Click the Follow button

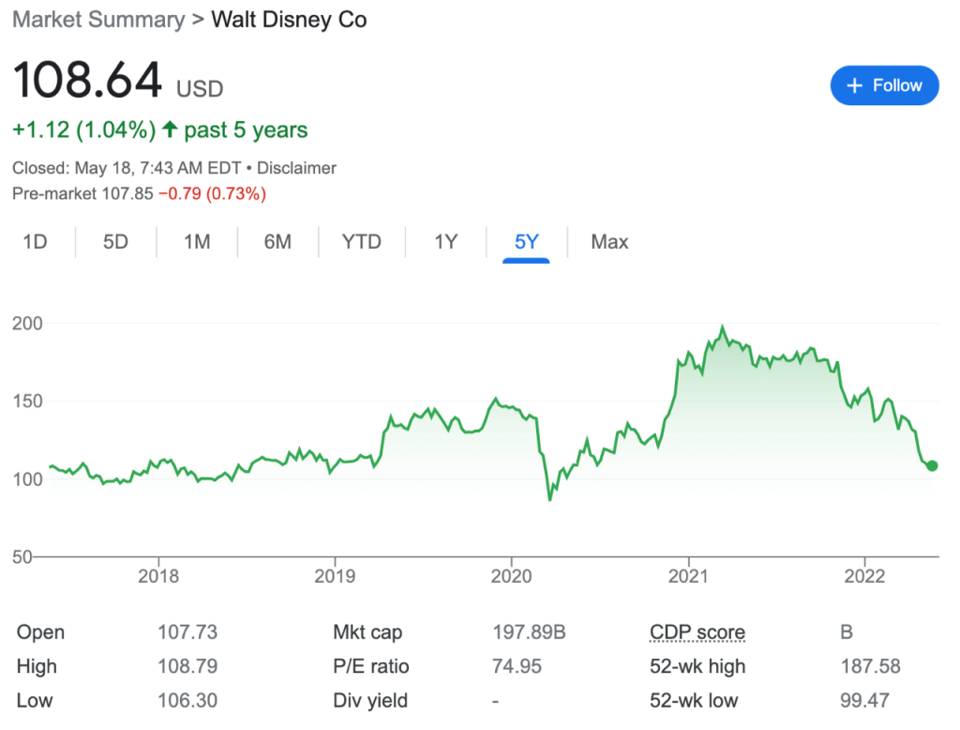884,85
